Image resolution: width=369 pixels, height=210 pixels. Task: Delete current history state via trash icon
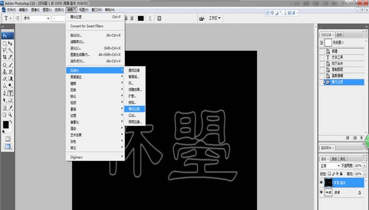coord(362,138)
